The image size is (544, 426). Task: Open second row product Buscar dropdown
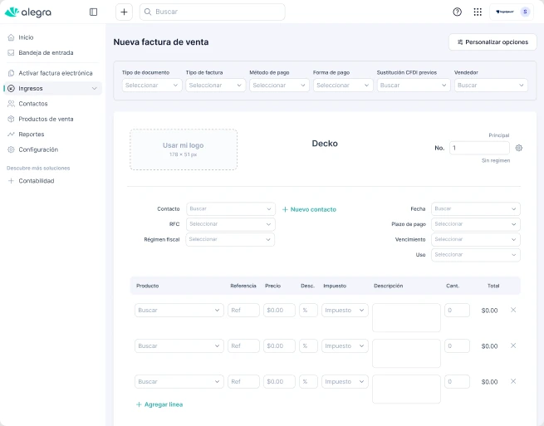(x=179, y=345)
